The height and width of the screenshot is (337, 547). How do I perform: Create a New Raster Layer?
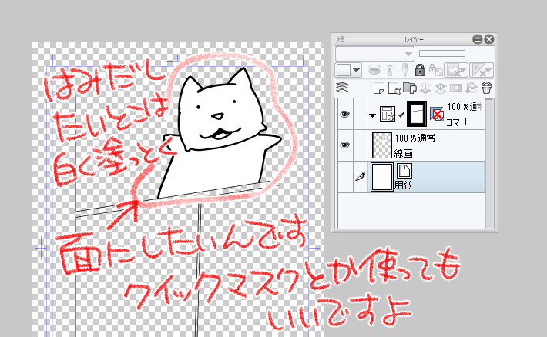(379, 88)
